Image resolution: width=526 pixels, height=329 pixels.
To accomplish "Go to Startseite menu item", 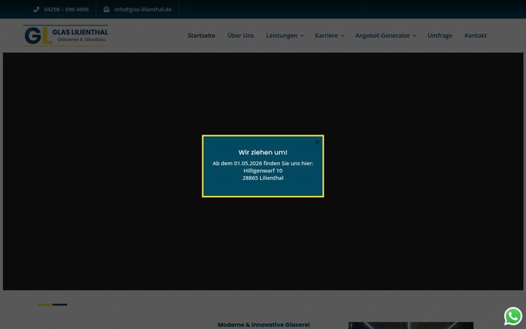I will [x=202, y=35].
